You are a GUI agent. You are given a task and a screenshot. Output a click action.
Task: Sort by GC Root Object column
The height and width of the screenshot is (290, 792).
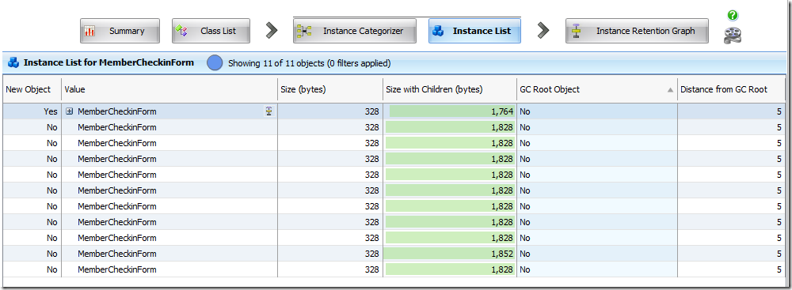pos(596,89)
